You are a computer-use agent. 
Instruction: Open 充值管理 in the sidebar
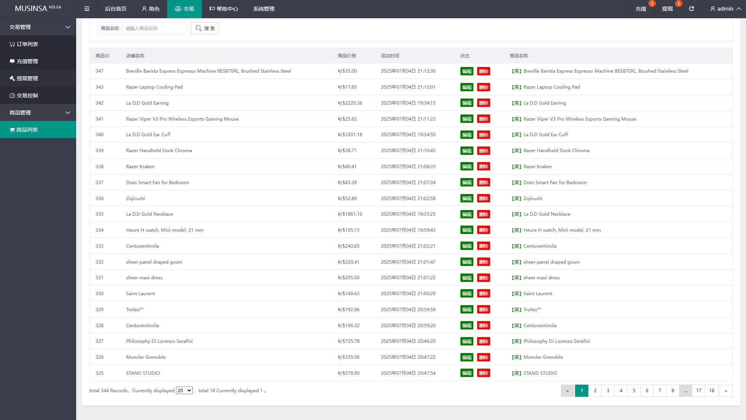24,61
